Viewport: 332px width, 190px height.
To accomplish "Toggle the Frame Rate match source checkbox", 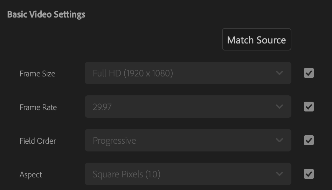I will 309,107.
